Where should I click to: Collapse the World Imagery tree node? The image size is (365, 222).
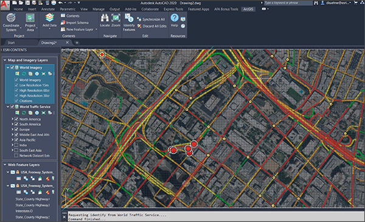click(x=8, y=68)
